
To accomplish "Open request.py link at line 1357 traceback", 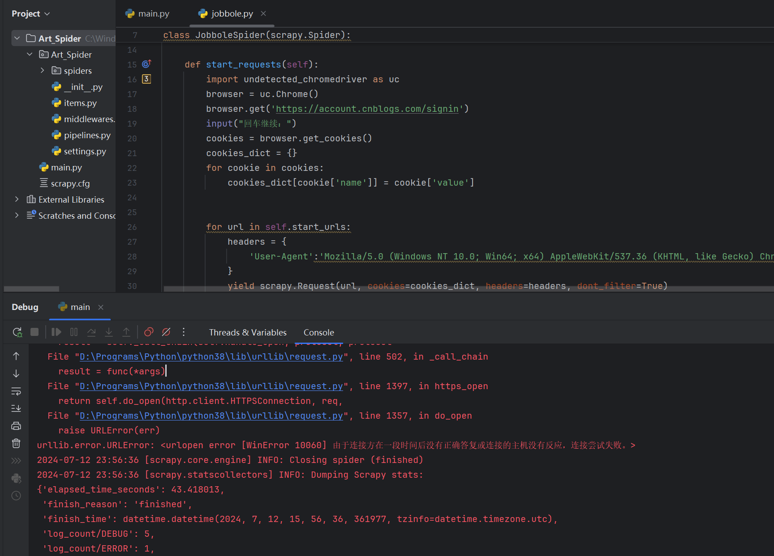I will [211, 416].
